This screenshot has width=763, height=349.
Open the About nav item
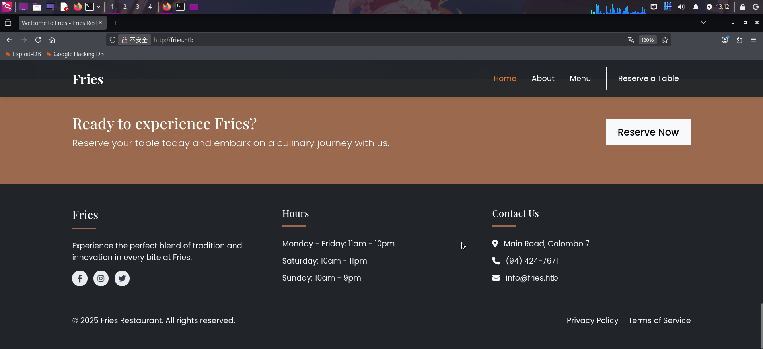(x=543, y=78)
